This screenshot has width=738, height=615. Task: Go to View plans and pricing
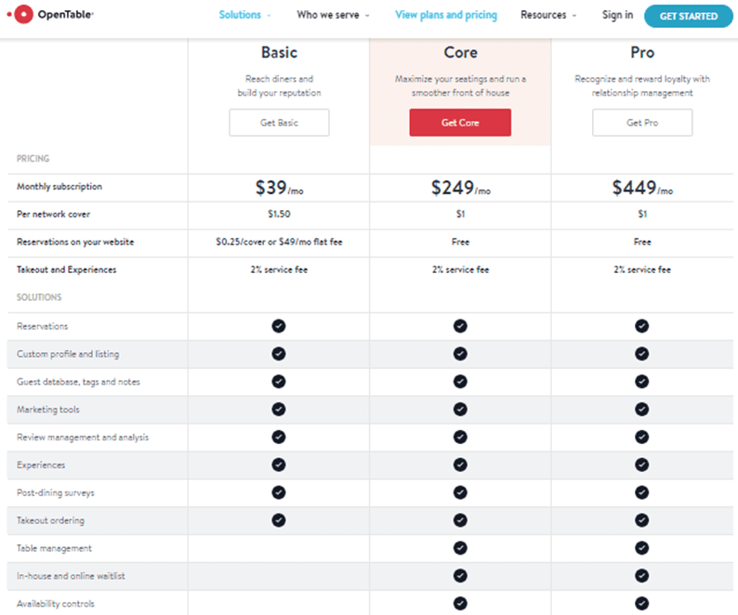[x=446, y=16]
